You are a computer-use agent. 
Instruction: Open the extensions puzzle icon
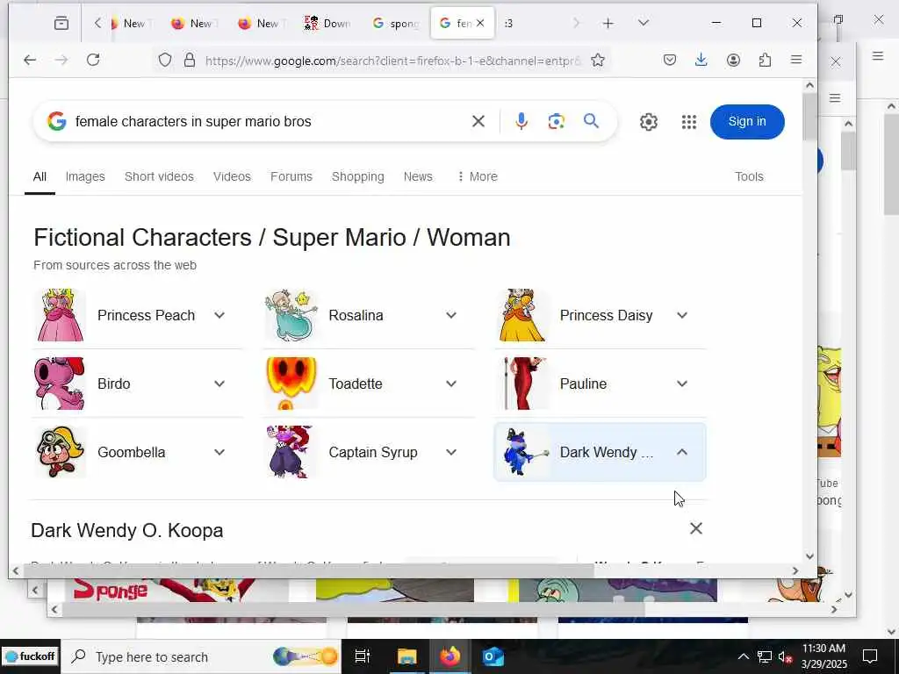pos(765,61)
